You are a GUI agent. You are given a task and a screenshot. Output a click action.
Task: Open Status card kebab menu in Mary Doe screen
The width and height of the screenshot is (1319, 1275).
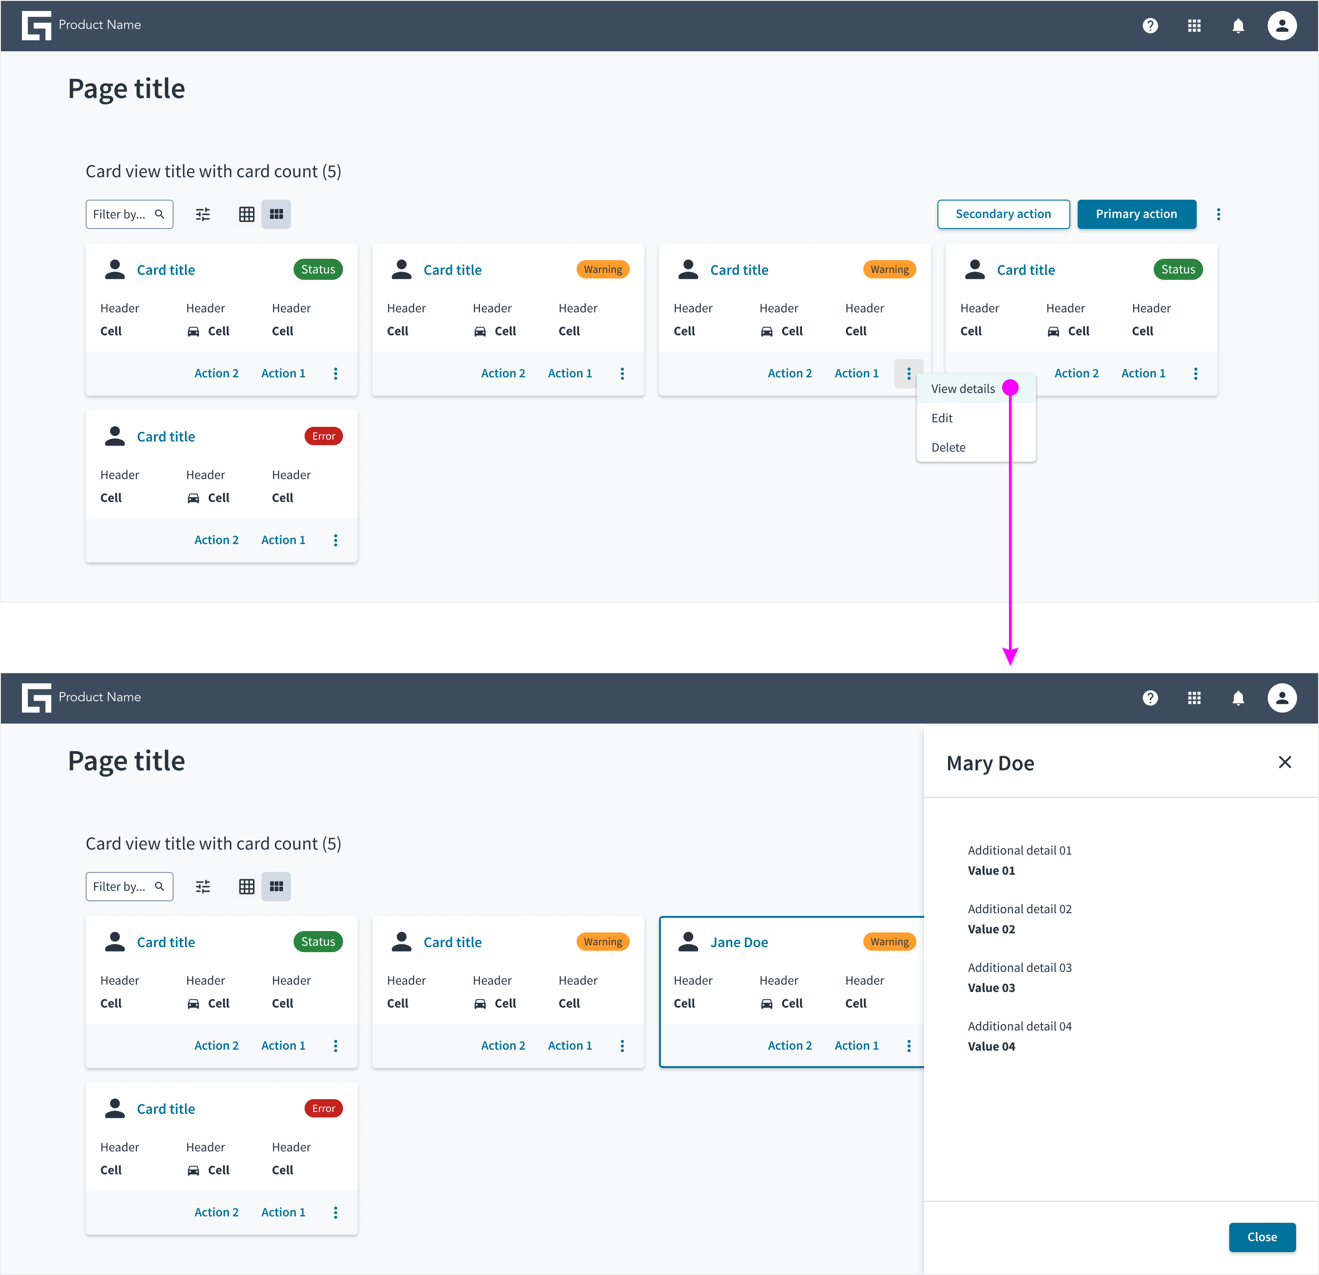[x=335, y=1045]
